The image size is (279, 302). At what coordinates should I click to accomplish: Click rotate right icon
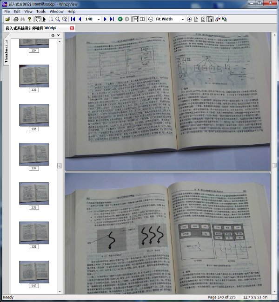[x=225, y=19]
